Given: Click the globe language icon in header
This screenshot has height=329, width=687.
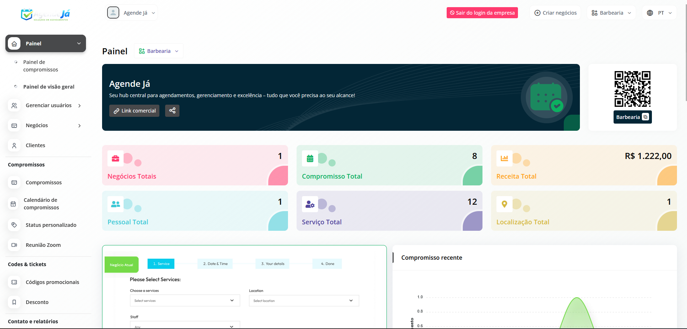Looking at the screenshot, I should click(x=650, y=13).
